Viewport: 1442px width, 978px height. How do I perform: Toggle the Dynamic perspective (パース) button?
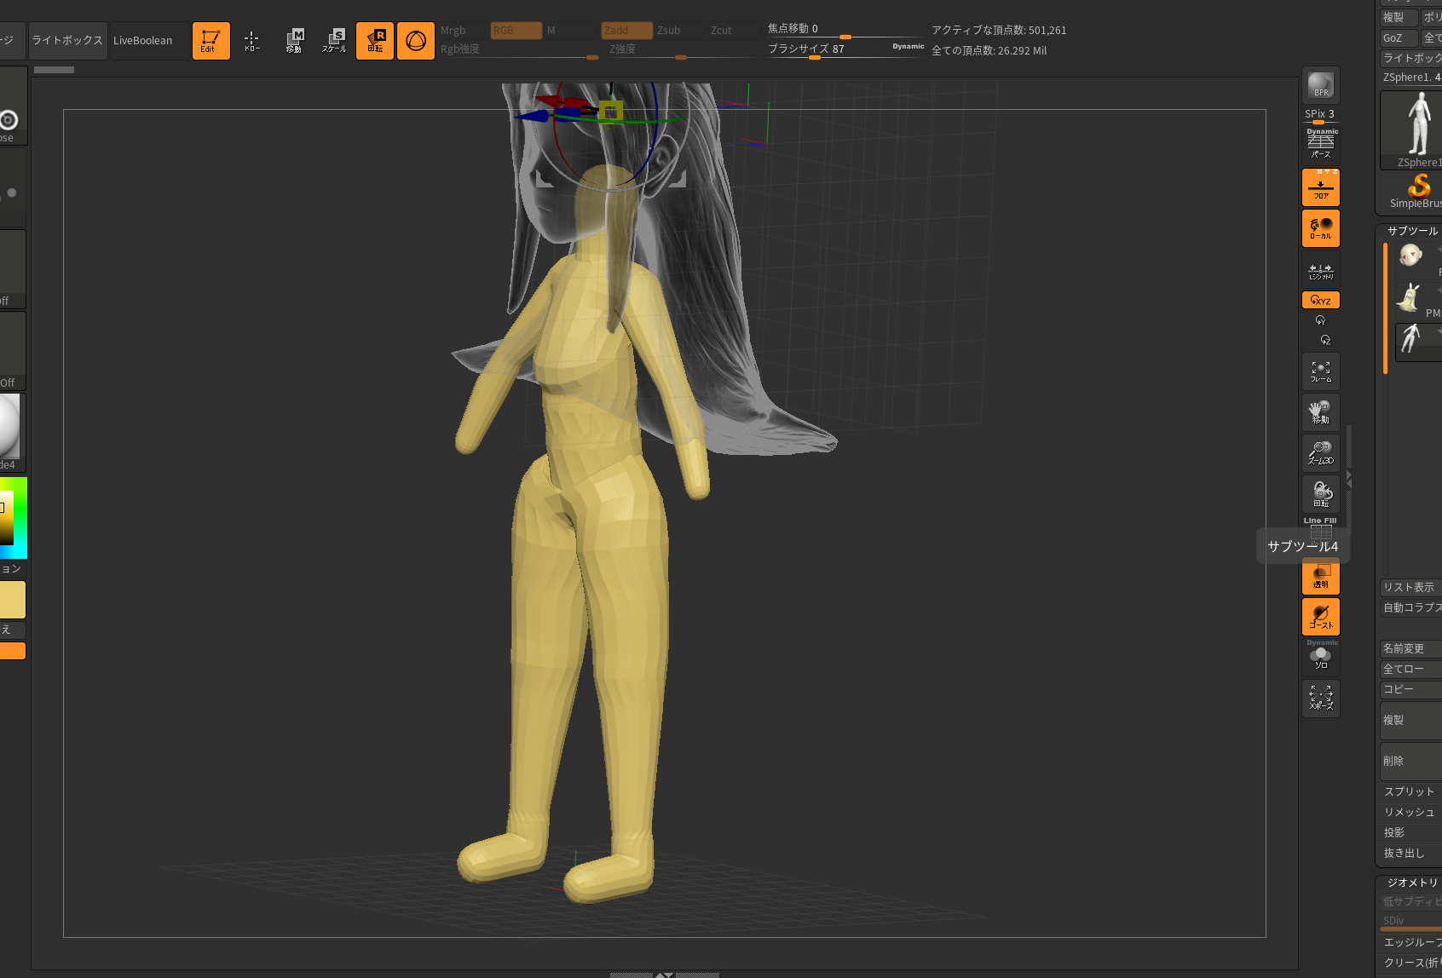(x=1321, y=145)
